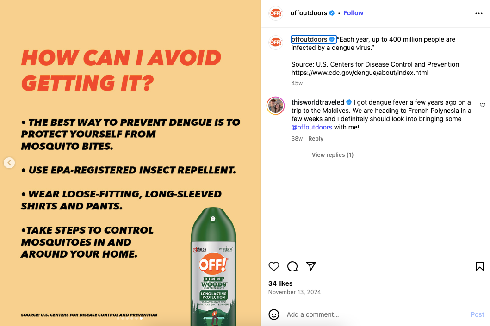Open more options three-dot menu

click(479, 13)
